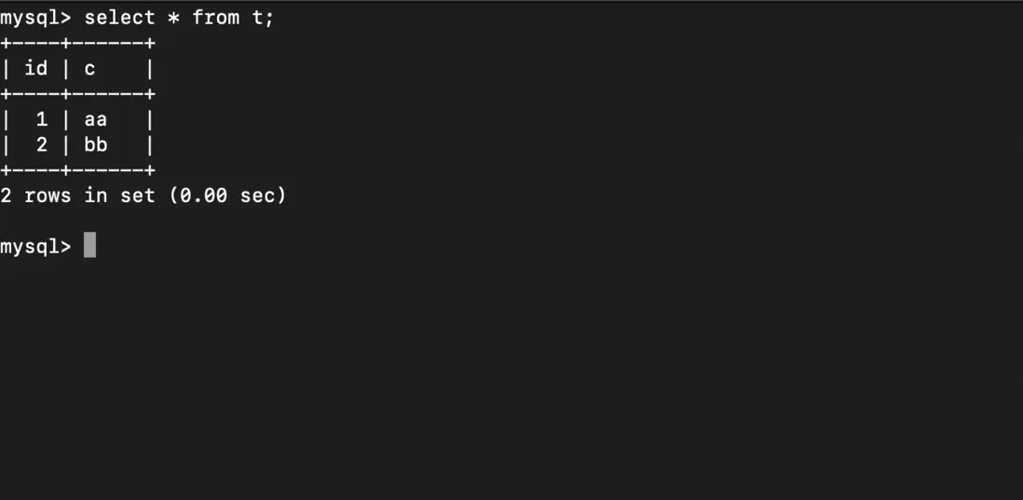
Task: Click the word "select" in the query
Action: pos(119,18)
